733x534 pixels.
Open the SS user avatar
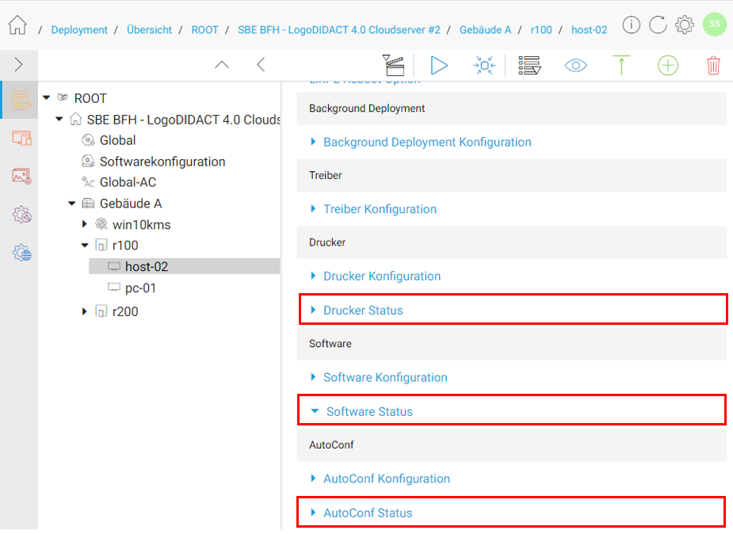[x=714, y=24]
